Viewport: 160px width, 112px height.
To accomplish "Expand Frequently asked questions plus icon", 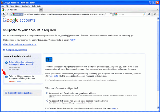I will click(x=6, y=93).
